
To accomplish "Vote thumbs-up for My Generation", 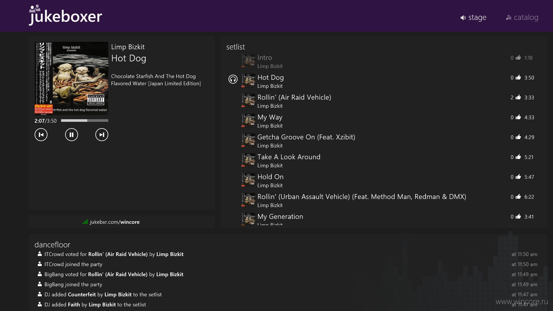I will 518,217.
